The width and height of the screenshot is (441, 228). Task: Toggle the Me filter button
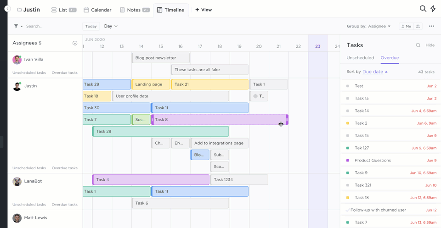point(406,26)
